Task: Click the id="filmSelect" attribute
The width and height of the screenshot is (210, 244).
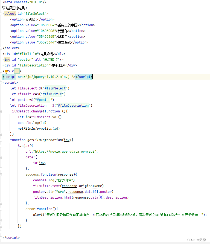Action: [32, 14]
